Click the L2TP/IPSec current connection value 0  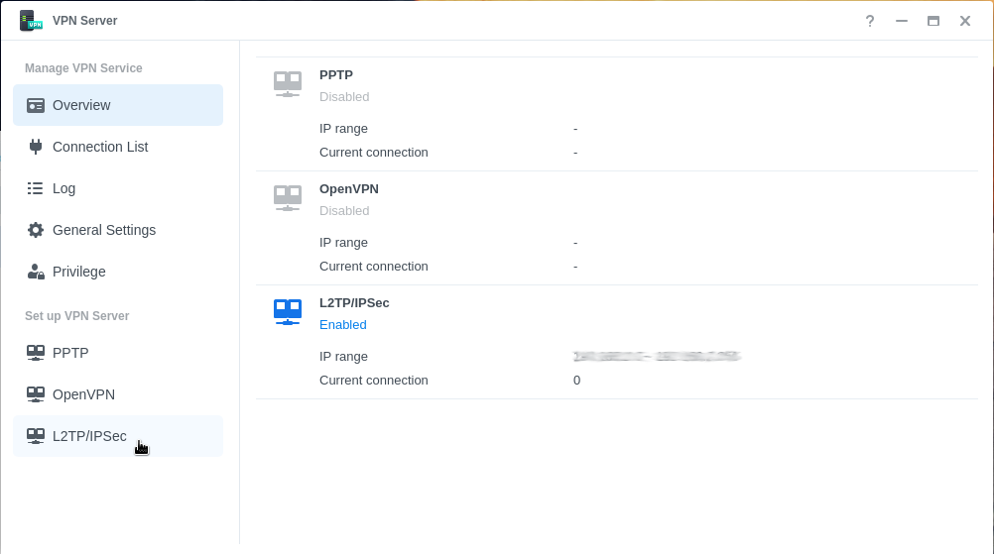(577, 381)
